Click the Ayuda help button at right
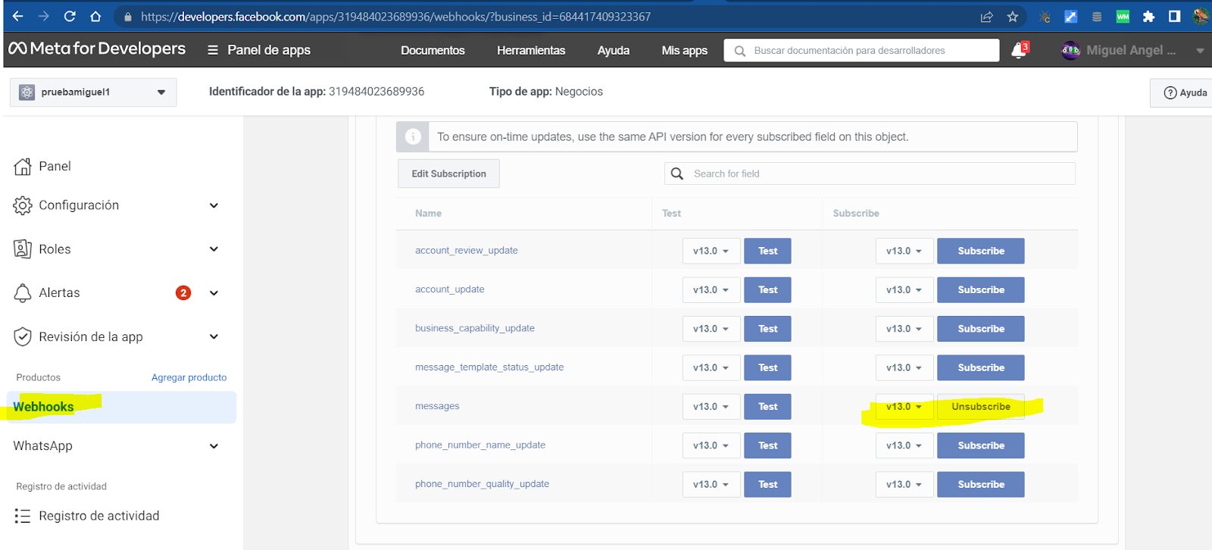The image size is (1212, 550). [1185, 92]
